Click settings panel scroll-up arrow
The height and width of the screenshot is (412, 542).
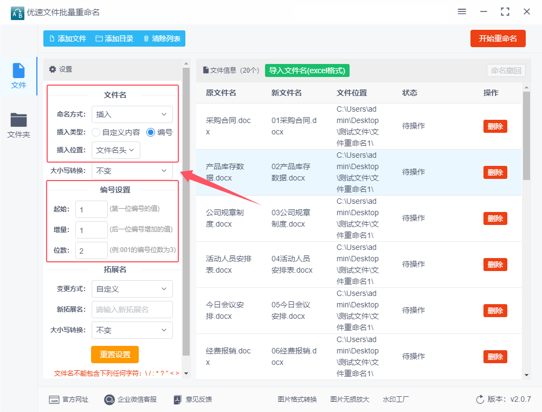[186, 63]
